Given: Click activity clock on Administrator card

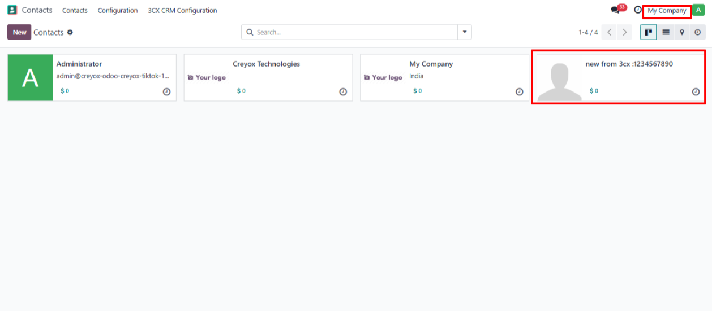Looking at the screenshot, I should [x=166, y=92].
